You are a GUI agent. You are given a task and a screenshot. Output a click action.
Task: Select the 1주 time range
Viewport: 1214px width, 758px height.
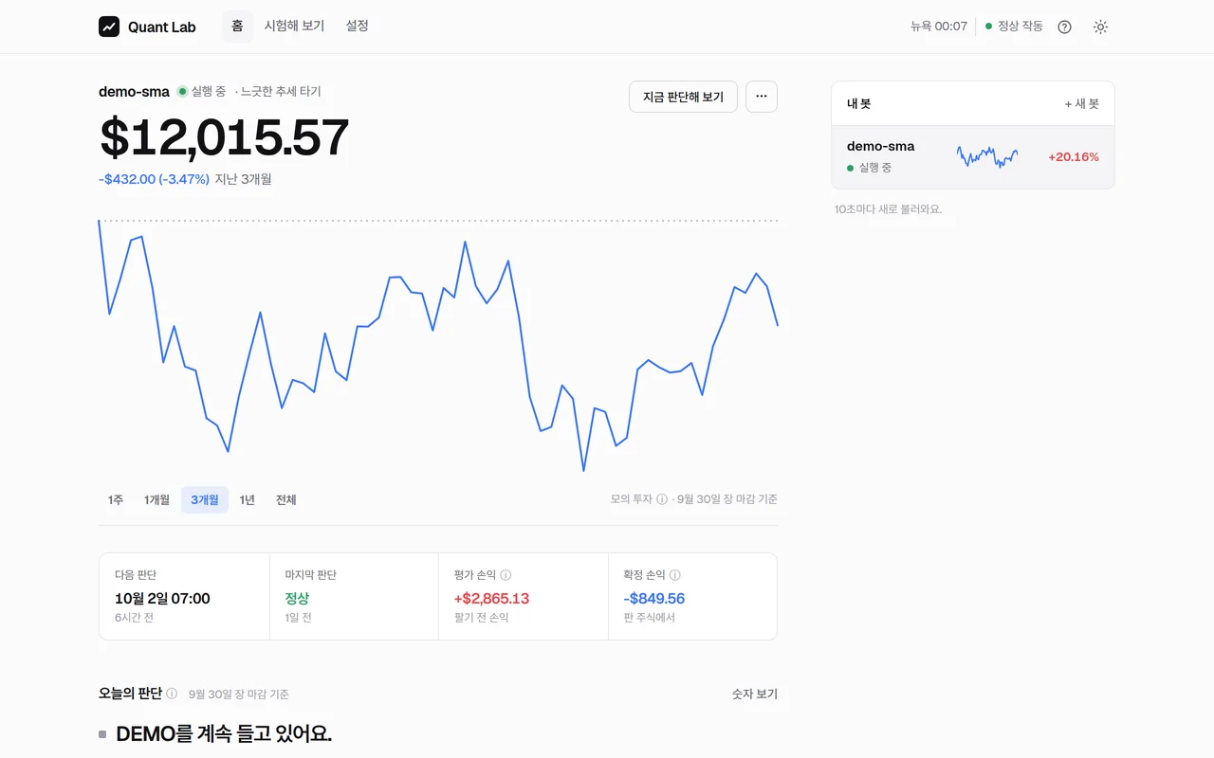tap(116, 500)
